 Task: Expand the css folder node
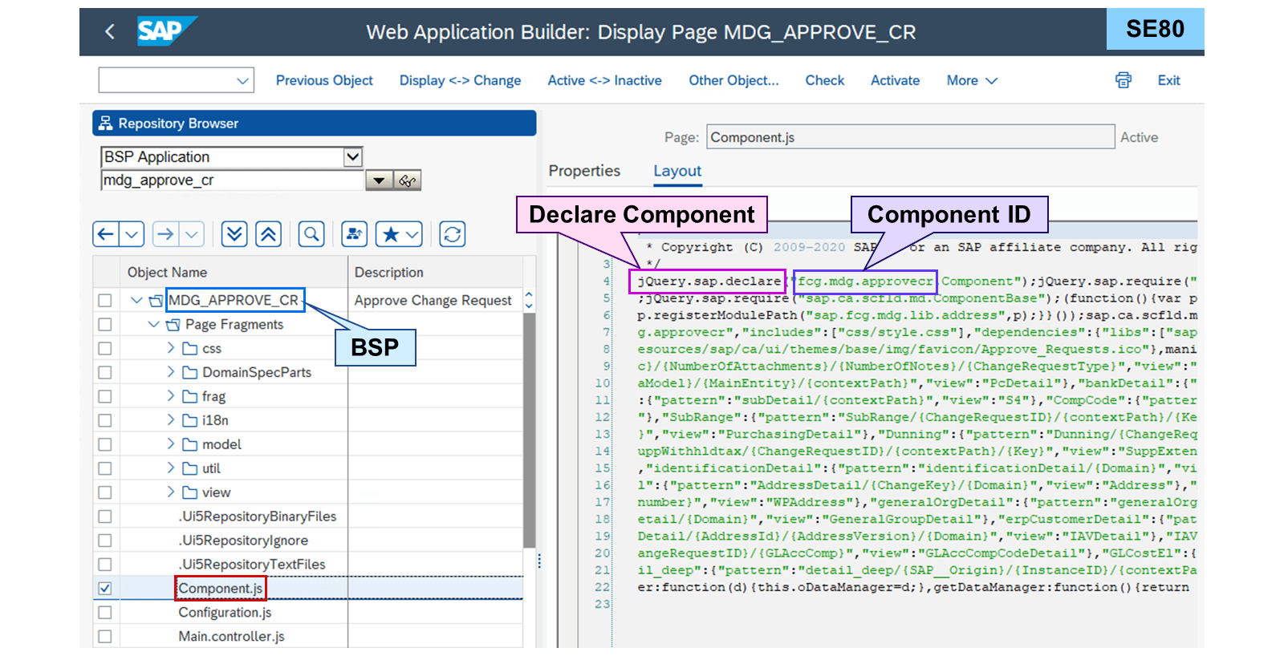point(171,348)
